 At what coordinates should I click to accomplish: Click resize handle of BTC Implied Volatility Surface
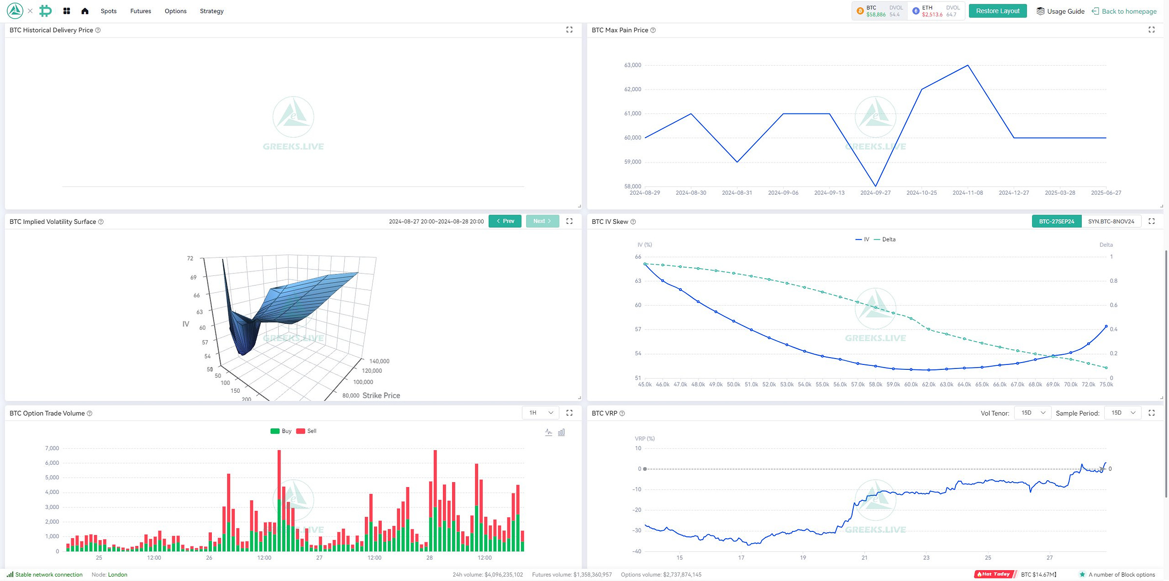pyautogui.click(x=579, y=398)
